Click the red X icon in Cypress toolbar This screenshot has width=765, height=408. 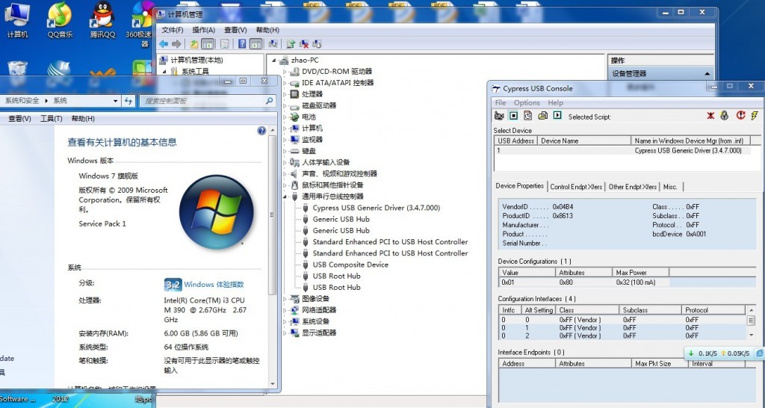tap(710, 116)
